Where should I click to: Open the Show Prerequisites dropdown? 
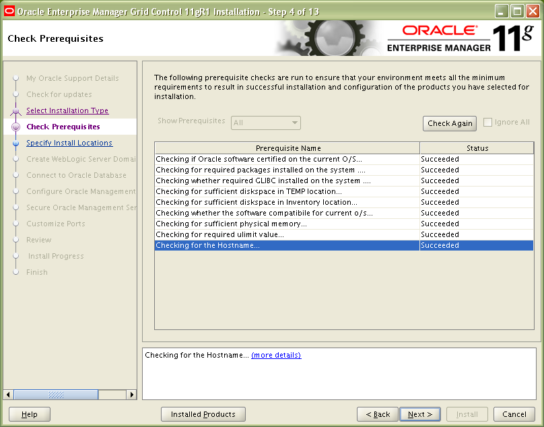266,123
